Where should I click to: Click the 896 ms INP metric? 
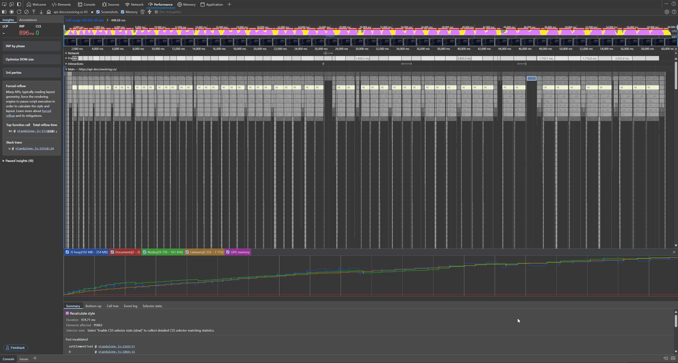(x=26, y=33)
